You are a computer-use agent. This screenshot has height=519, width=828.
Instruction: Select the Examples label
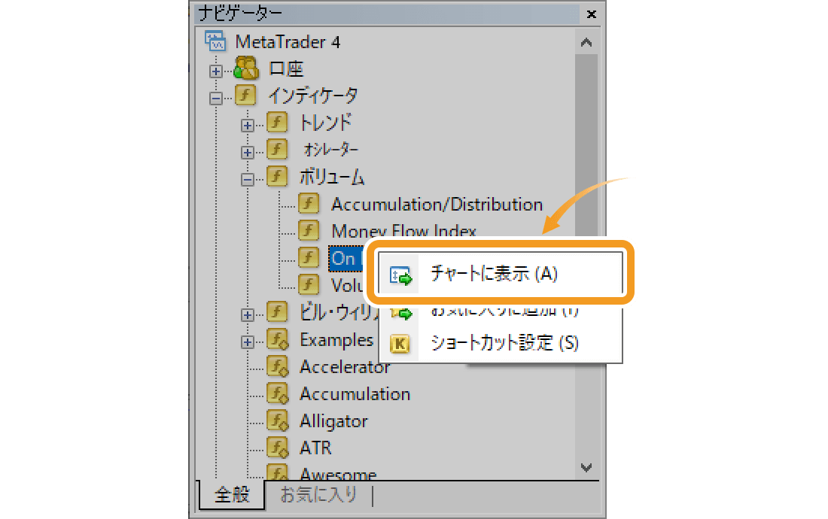tap(336, 340)
